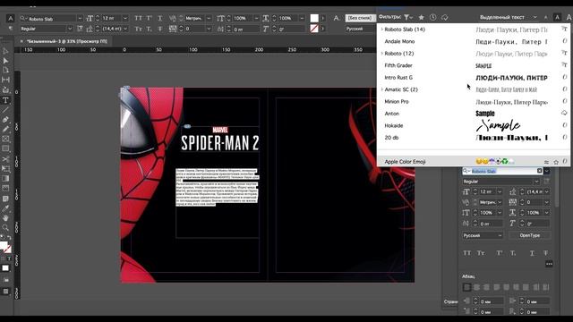Image resolution: width=573 pixels, height=322 pixels.
Task: Select the Rectangle shape tool
Action: pos(5,148)
